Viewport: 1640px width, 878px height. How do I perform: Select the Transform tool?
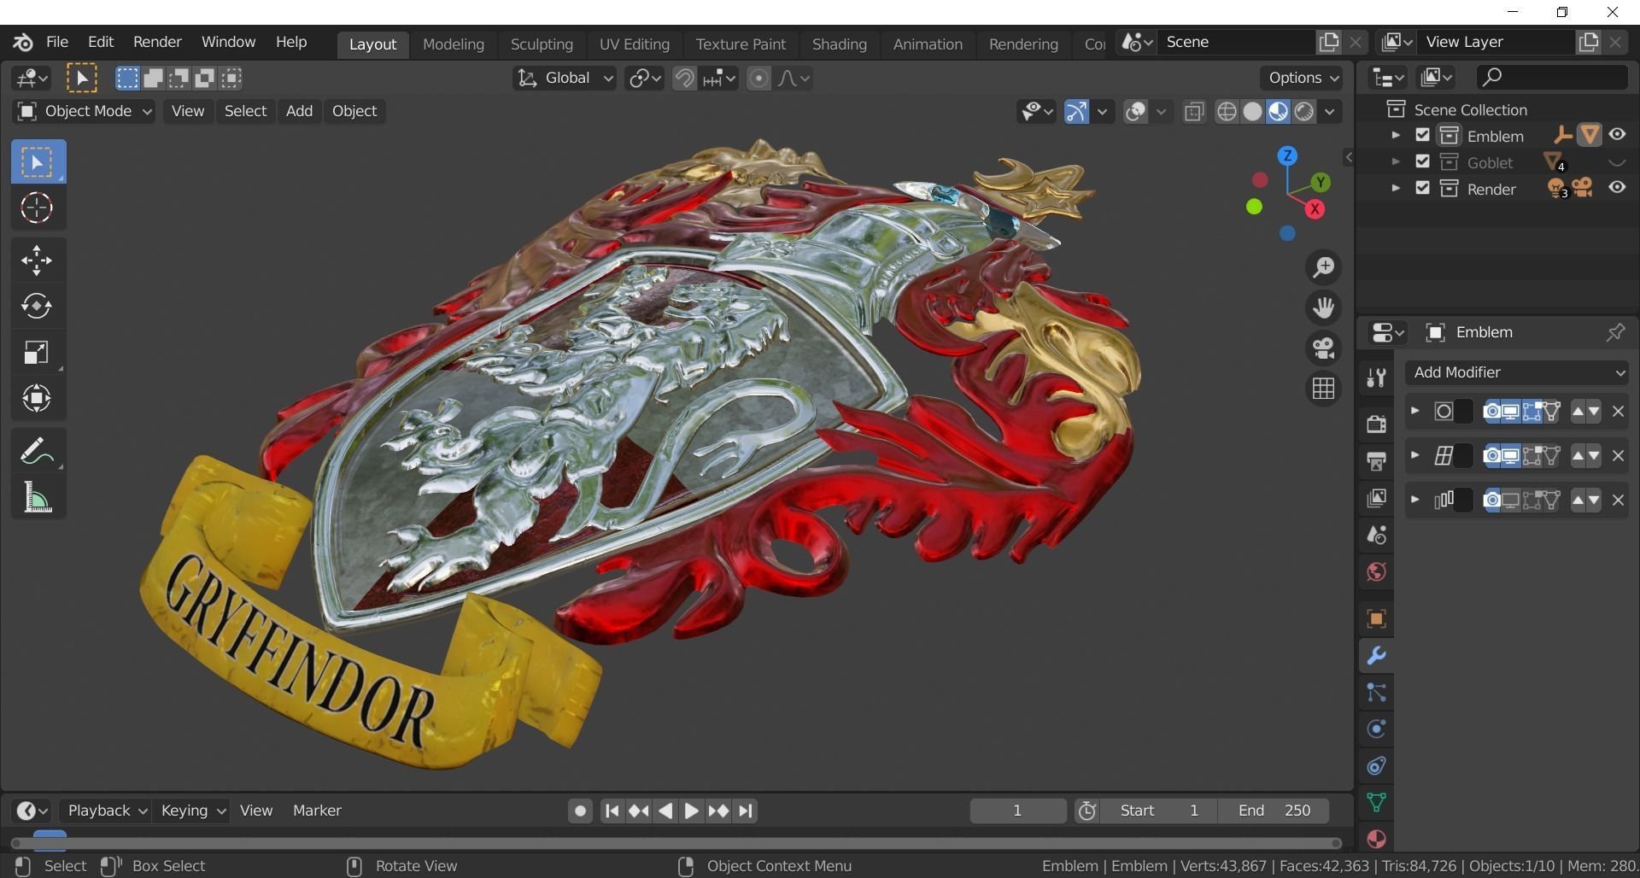coord(37,398)
